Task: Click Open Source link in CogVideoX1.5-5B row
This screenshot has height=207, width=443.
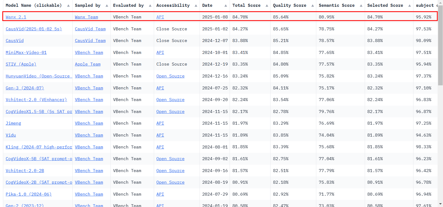Action: pos(170,112)
